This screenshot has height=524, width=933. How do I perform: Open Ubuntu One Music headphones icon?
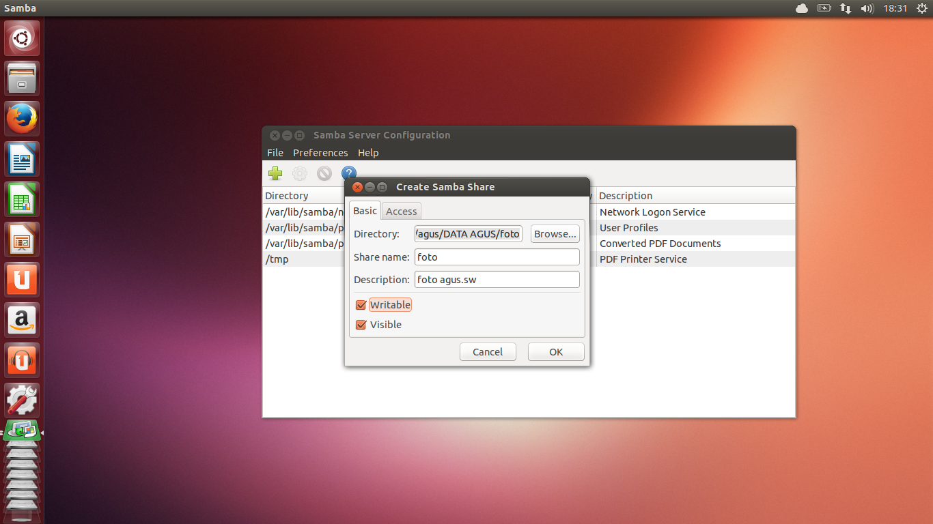[x=23, y=360]
